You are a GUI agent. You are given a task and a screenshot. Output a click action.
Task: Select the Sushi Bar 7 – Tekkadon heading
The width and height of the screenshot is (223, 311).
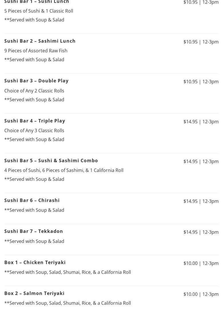pyautogui.click(x=33, y=231)
